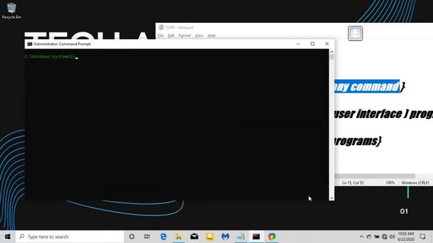Open the network tray icon
Image resolution: width=433 pixels, height=243 pixels.
click(384, 237)
